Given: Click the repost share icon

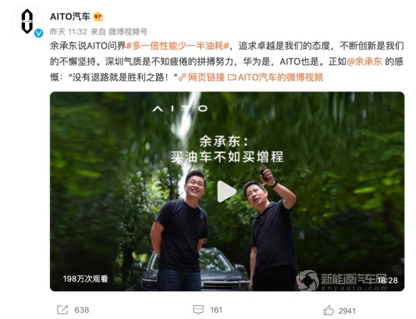Looking at the screenshot, I should [62, 310].
